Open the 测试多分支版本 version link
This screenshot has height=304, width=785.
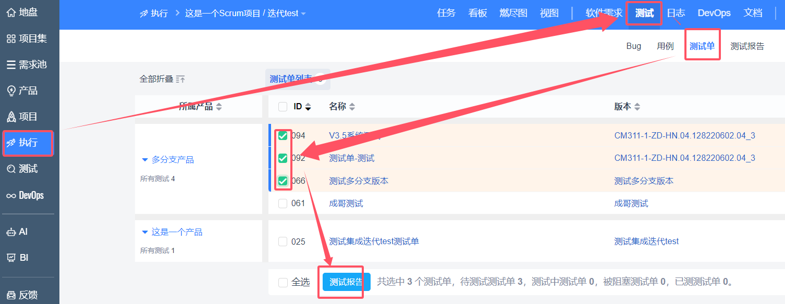(x=644, y=181)
